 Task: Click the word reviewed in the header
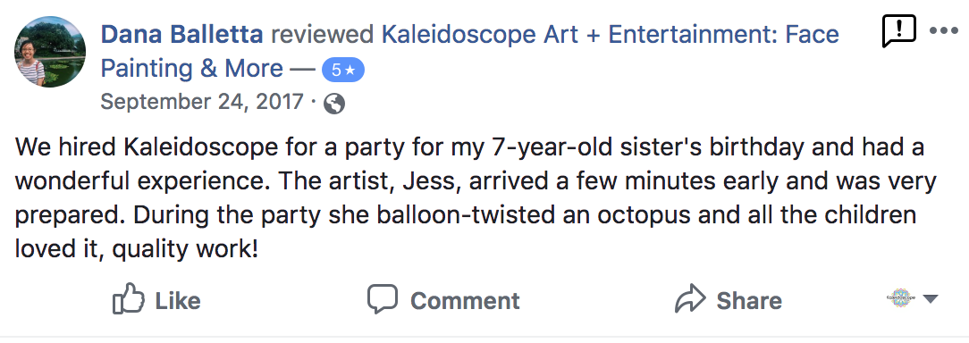point(323,35)
